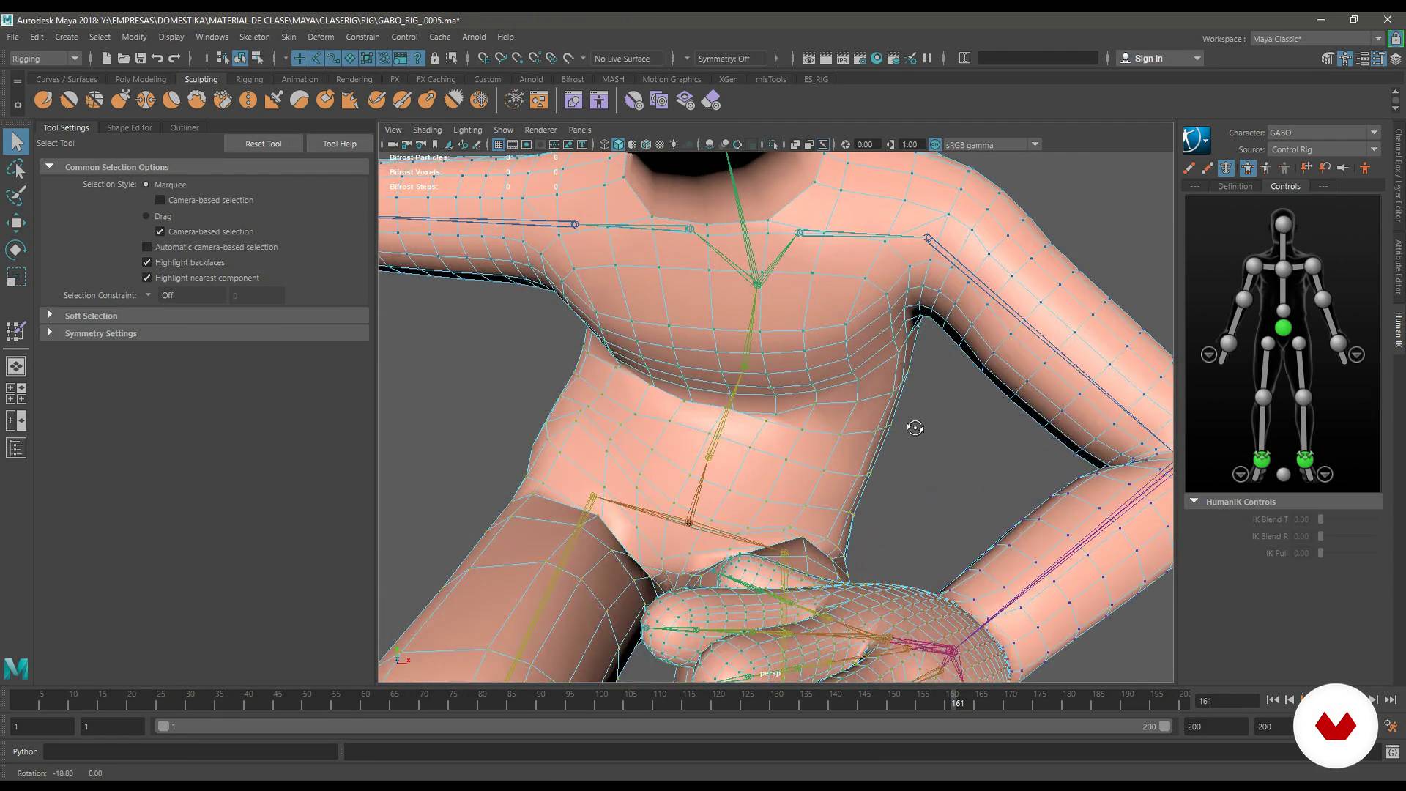Adjust the IK Blend T slider
Viewport: 1406px width, 791px height.
tap(1320, 519)
